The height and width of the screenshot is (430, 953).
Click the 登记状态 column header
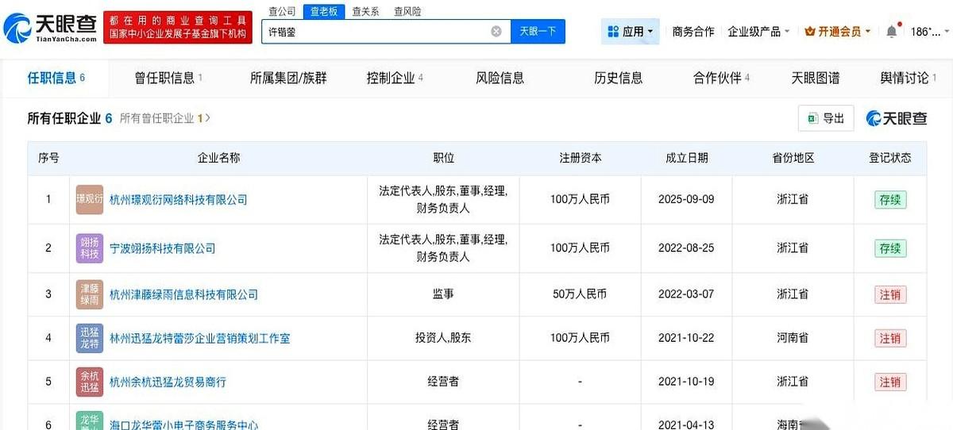coord(890,158)
